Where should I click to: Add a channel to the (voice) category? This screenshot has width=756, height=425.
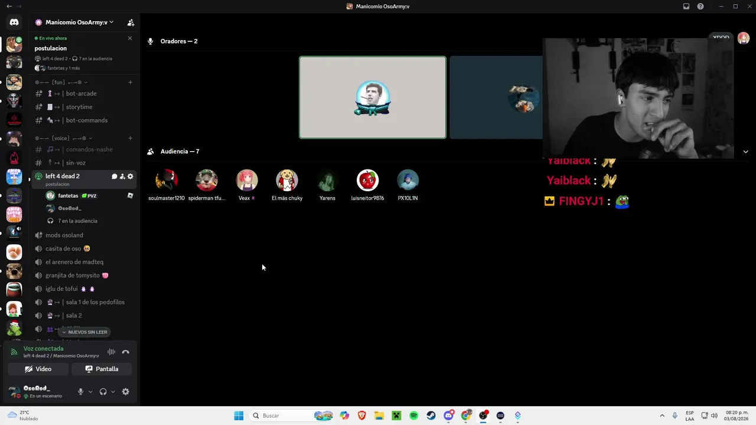(130, 138)
